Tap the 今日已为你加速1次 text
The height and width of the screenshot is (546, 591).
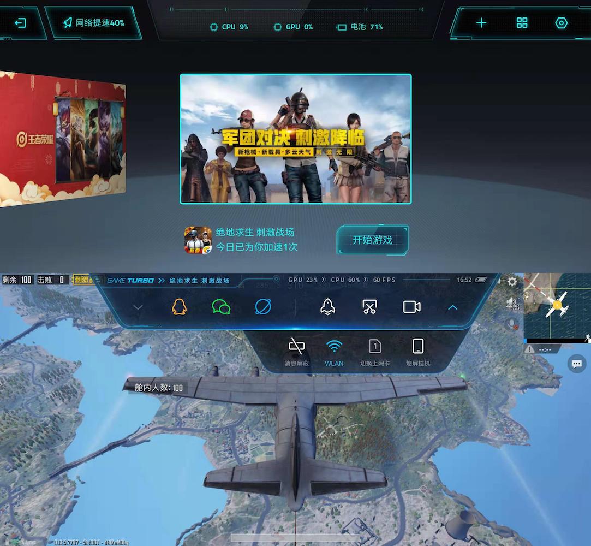click(256, 247)
